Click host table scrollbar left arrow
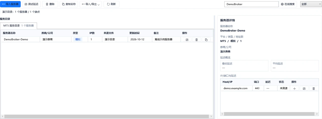 point(222,114)
